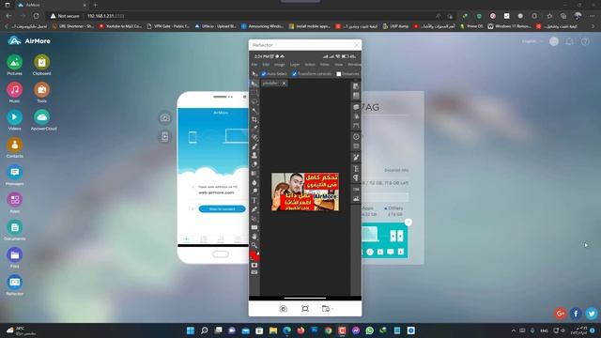Open WhatsApp from the taskbar
The image size is (601, 338).
point(369,330)
